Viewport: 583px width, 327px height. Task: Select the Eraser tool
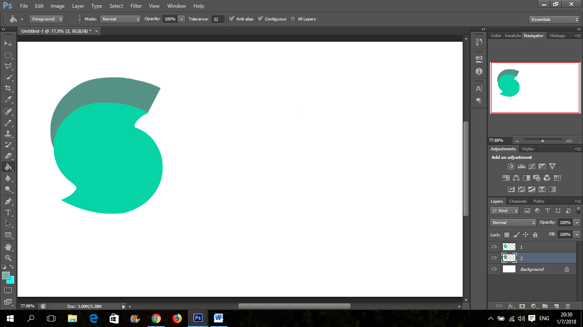(8, 156)
